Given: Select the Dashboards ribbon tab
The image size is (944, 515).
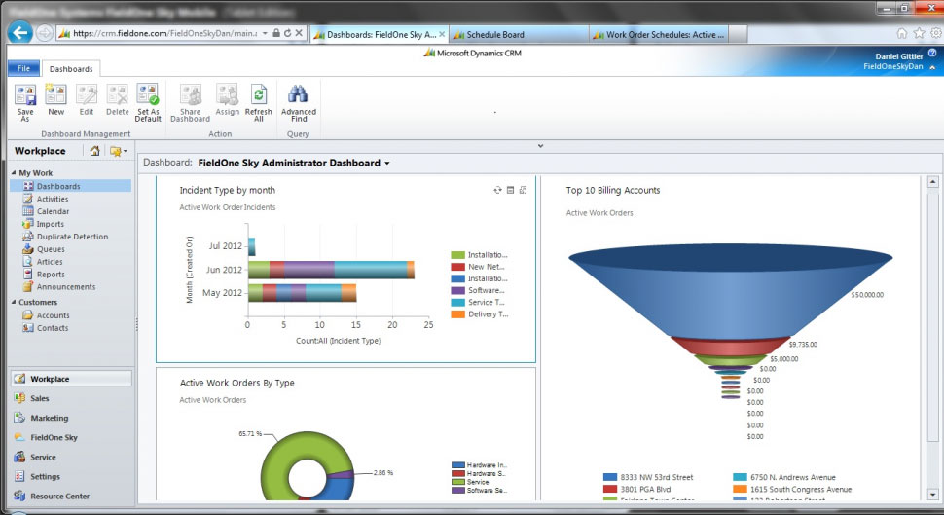Looking at the screenshot, I should click(71, 69).
